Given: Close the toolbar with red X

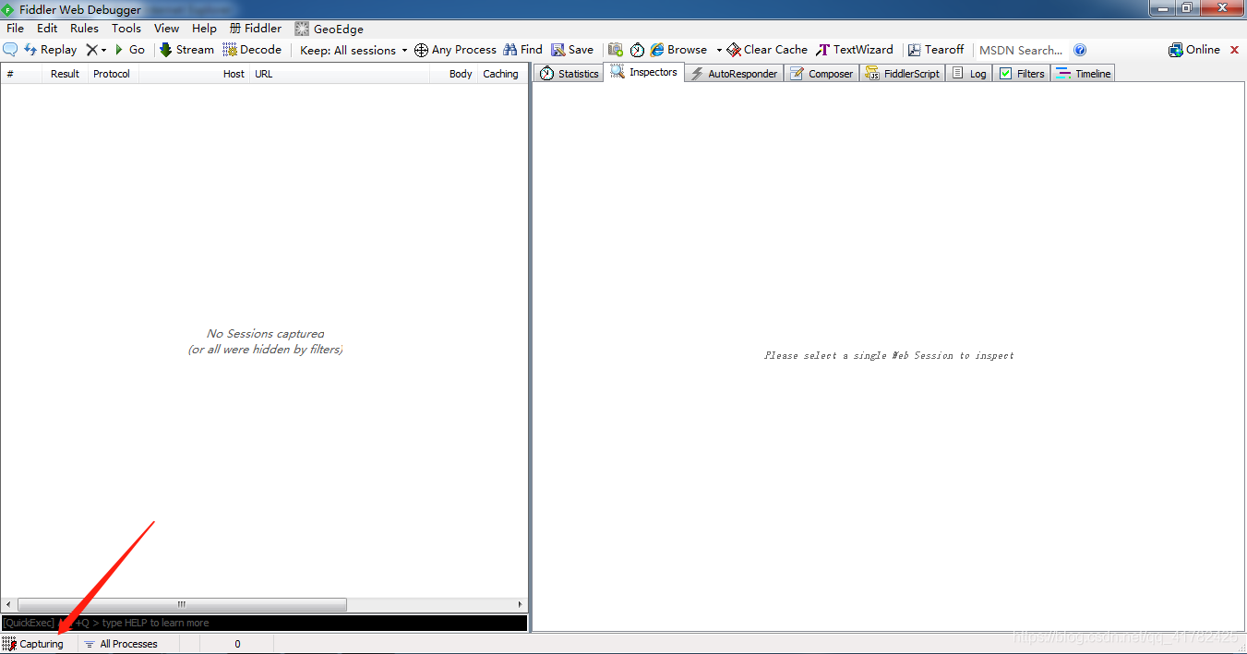Looking at the screenshot, I should 1235,50.
